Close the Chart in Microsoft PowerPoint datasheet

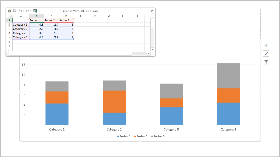[152, 11]
